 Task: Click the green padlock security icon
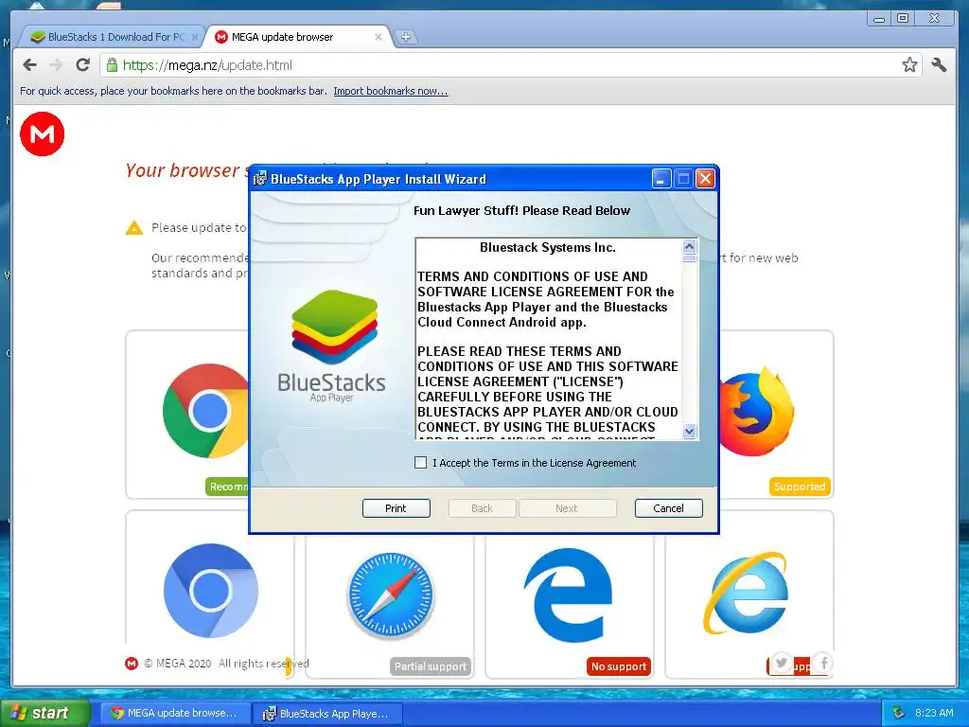[112, 65]
